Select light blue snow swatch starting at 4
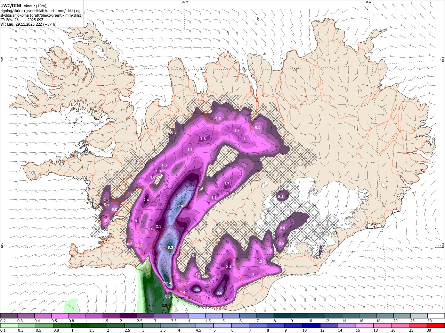The image size is (445, 333). tap(196, 316)
